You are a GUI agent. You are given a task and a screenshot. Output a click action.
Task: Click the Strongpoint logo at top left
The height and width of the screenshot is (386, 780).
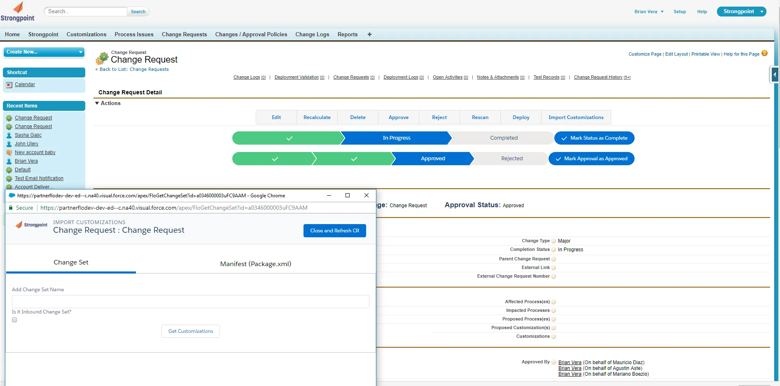[x=17, y=12]
